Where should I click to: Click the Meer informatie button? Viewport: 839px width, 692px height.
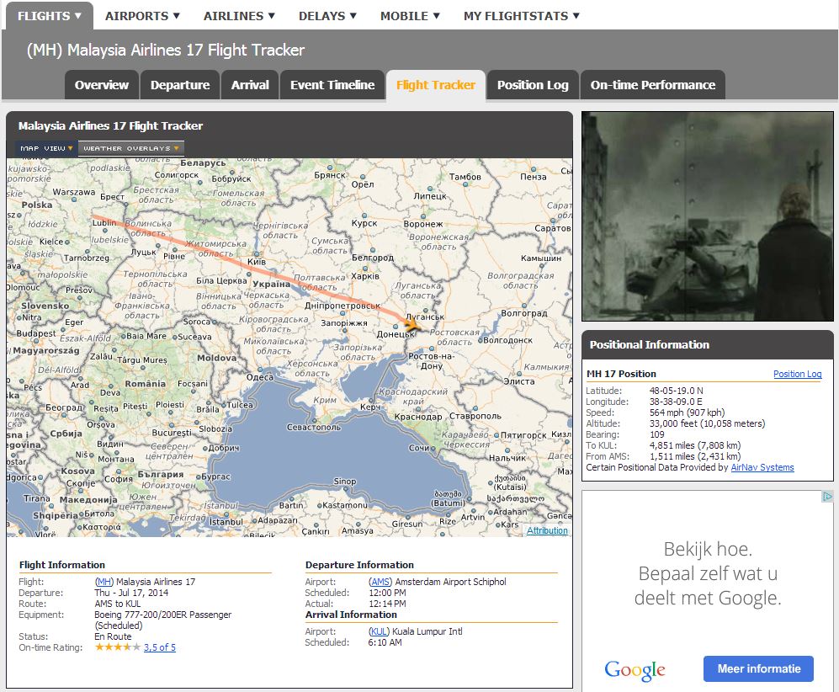(758, 668)
